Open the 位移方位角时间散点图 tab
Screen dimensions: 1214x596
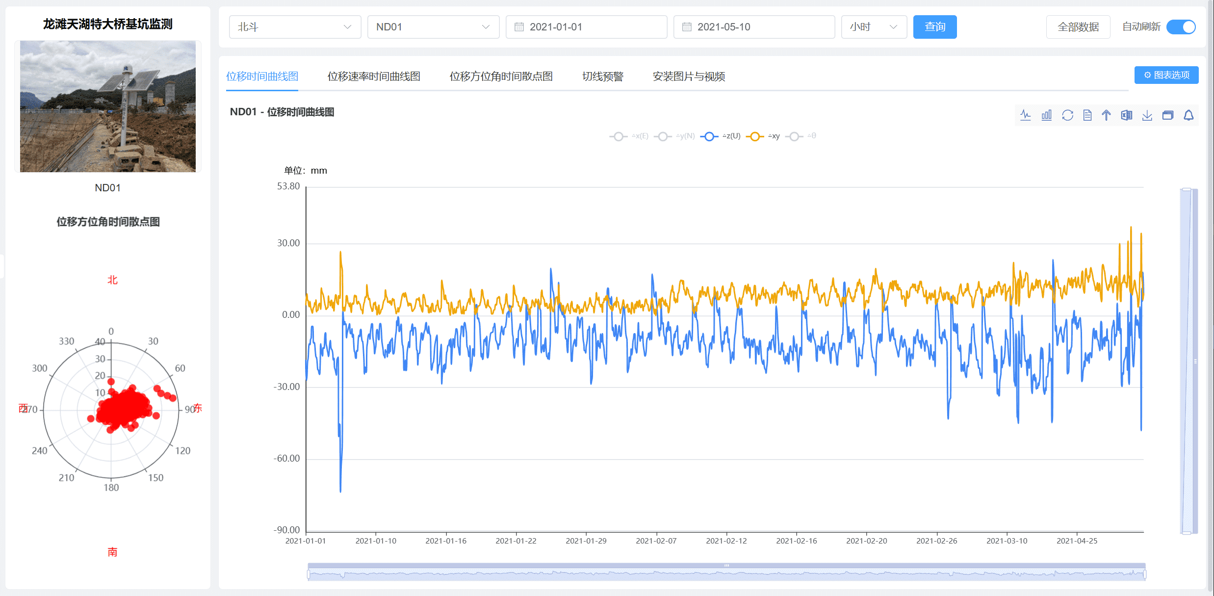[501, 77]
